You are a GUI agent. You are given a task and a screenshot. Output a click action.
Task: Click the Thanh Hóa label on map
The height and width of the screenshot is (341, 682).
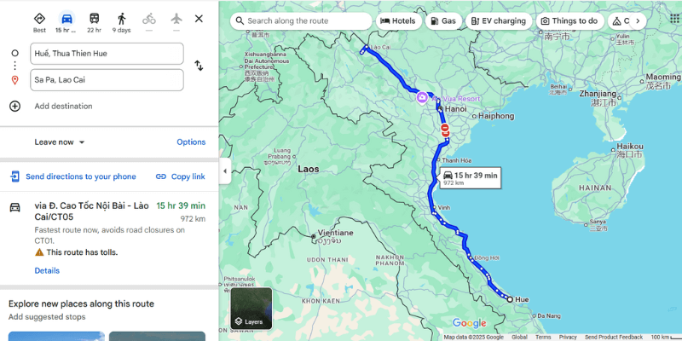[457, 160]
